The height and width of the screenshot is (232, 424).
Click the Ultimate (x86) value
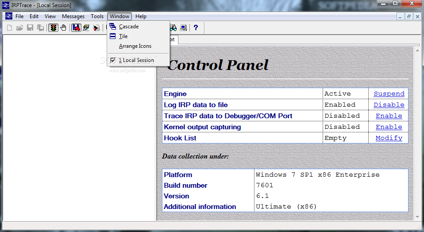tap(286, 207)
